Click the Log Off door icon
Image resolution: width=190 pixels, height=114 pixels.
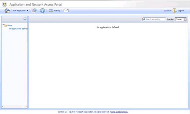(174, 11)
